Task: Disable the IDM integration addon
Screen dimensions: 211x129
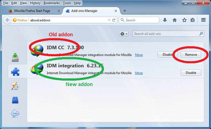Action: coord(191,73)
